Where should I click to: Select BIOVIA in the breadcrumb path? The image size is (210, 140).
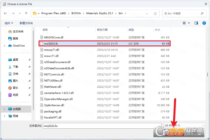tap(76, 13)
